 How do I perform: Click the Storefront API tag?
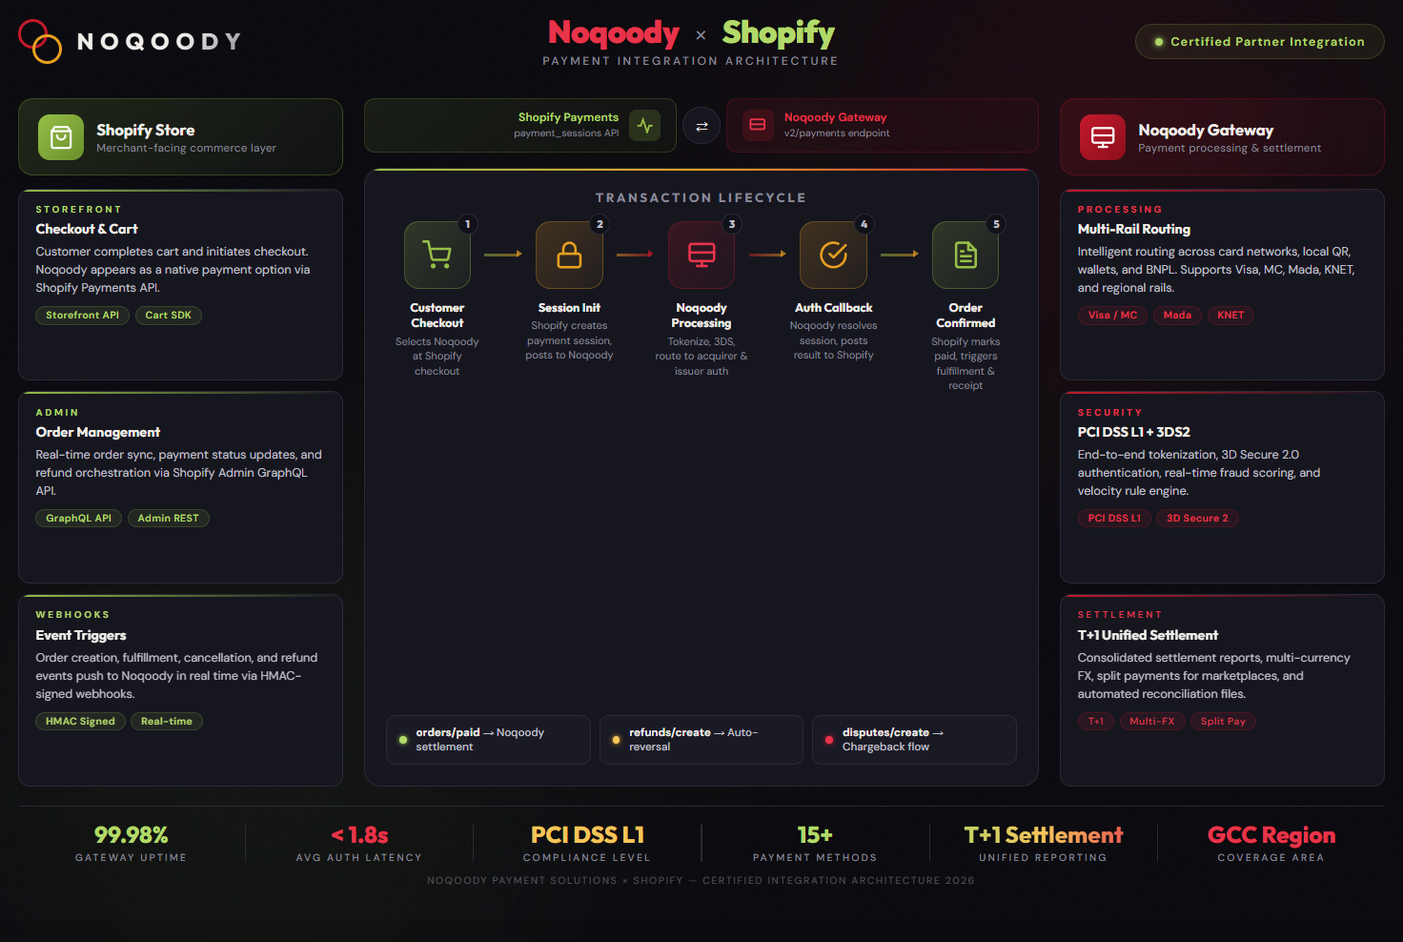coord(82,316)
